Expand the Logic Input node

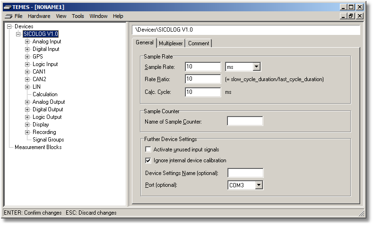(27, 64)
